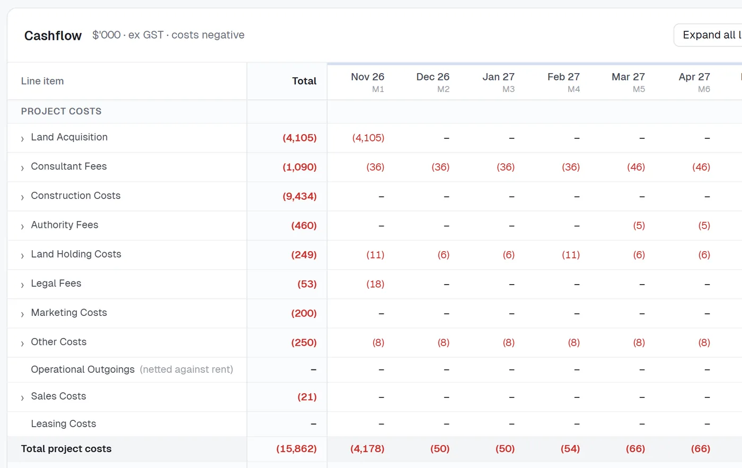This screenshot has width=742, height=468.
Task: Select Sales Costs total (21)
Action: [x=307, y=397]
